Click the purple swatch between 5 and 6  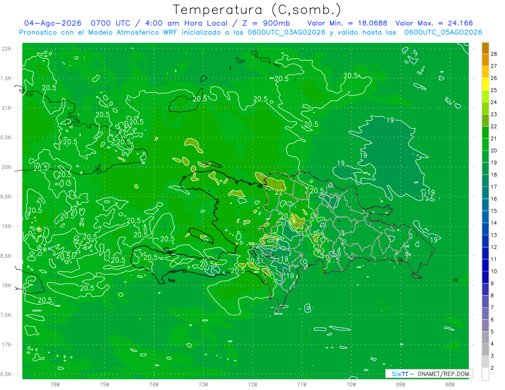click(x=485, y=326)
